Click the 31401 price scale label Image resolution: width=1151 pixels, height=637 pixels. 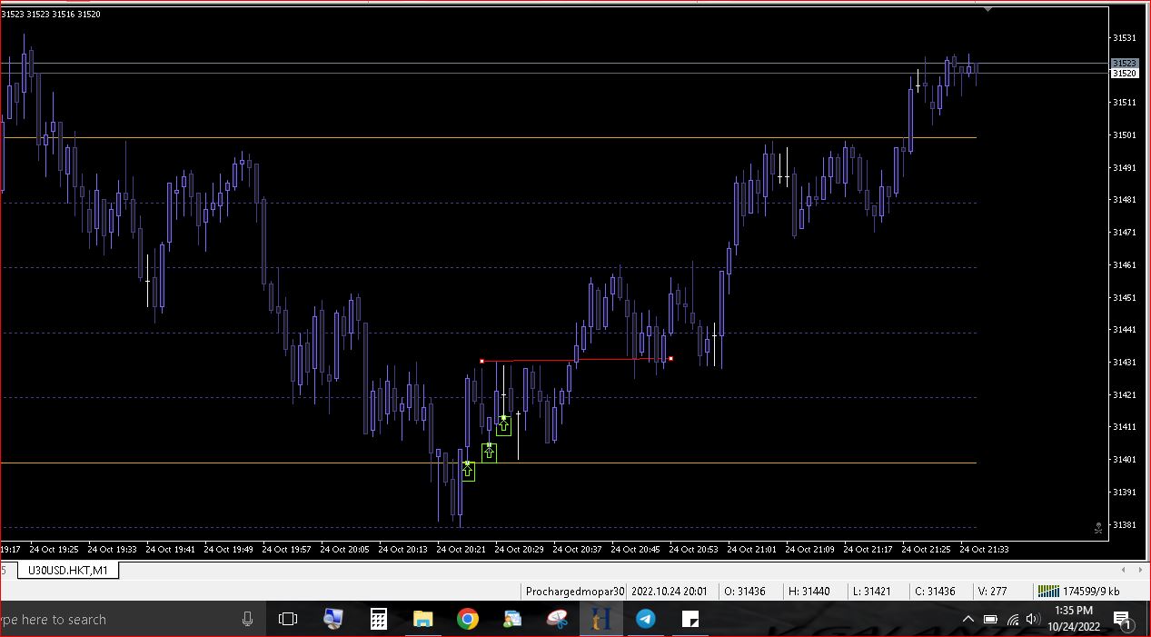click(1124, 460)
